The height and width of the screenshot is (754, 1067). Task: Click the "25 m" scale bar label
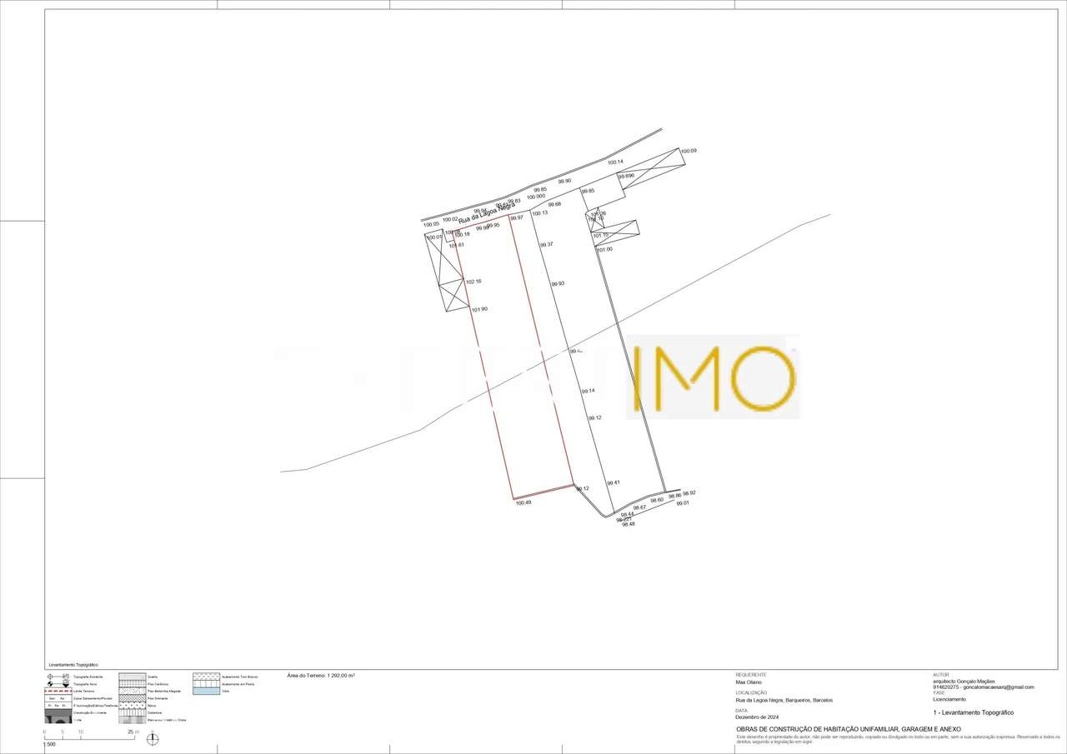pos(133,732)
